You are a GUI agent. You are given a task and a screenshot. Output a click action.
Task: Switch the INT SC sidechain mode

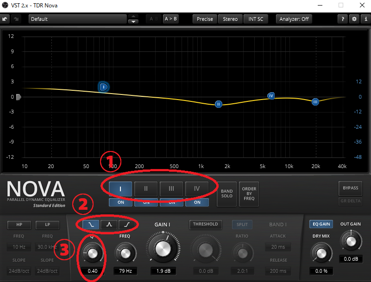(x=256, y=19)
